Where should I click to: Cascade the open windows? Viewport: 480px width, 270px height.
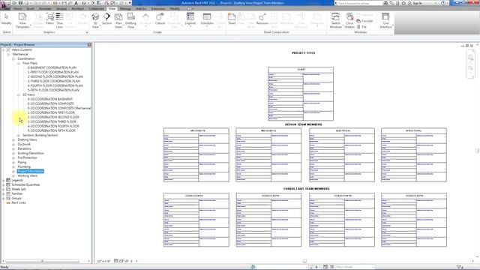click(x=365, y=21)
